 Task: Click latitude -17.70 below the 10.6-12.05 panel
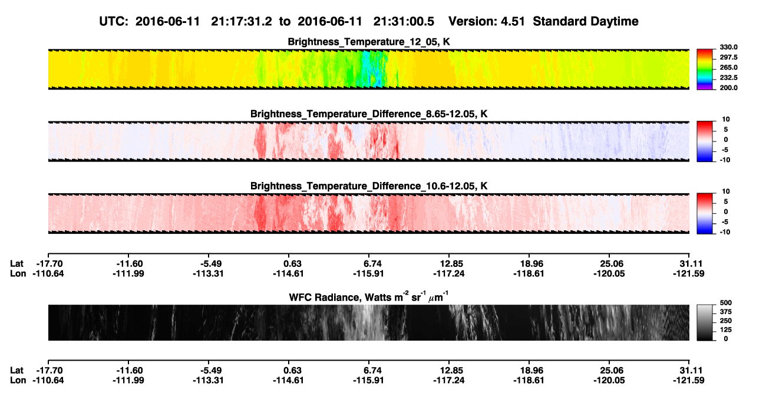coord(50,263)
